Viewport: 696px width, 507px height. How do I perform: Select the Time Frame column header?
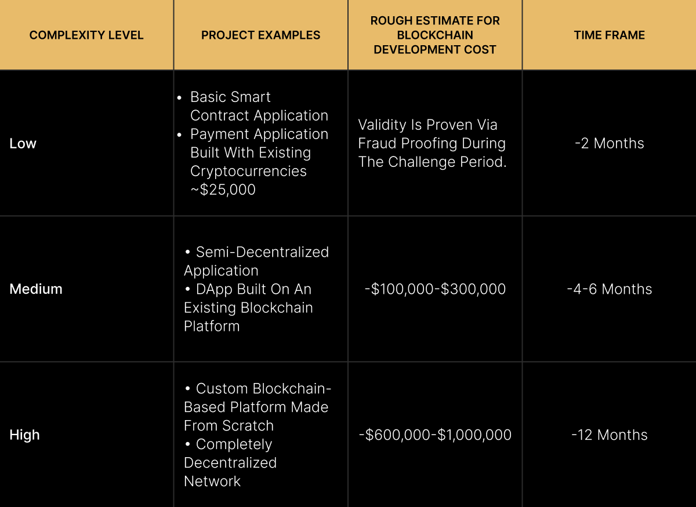coord(609,35)
